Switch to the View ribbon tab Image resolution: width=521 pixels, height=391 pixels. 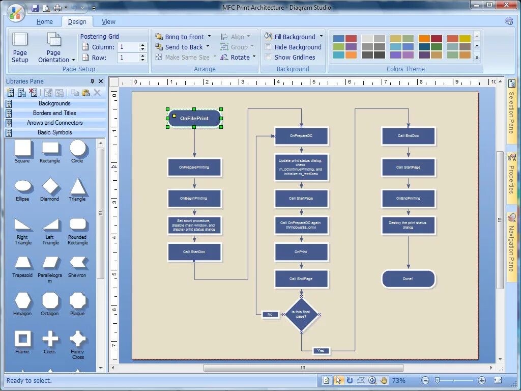click(x=108, y=21)
